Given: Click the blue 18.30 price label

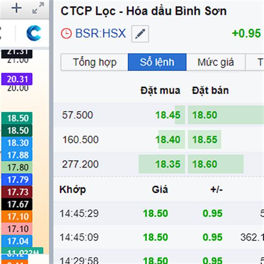Looking at the screenshot, I should pyautogui.click(x=17, y=143).
